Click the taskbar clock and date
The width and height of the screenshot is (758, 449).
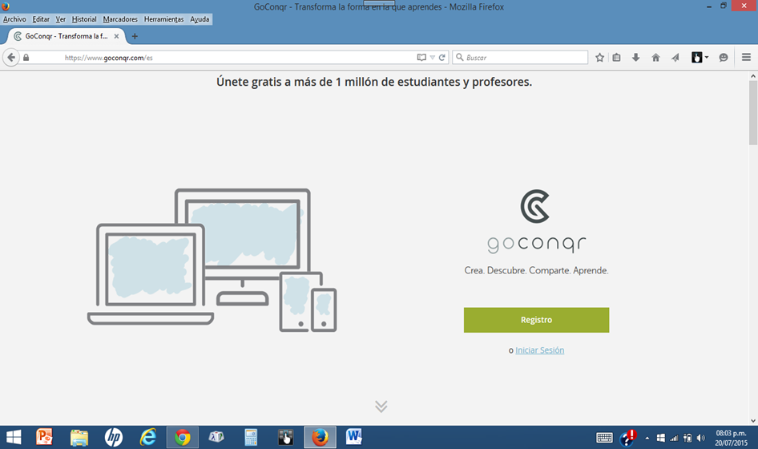click(x=731, y=438)
